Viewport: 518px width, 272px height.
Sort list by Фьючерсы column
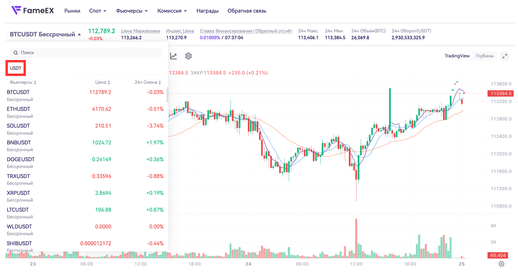coord(23,82)
